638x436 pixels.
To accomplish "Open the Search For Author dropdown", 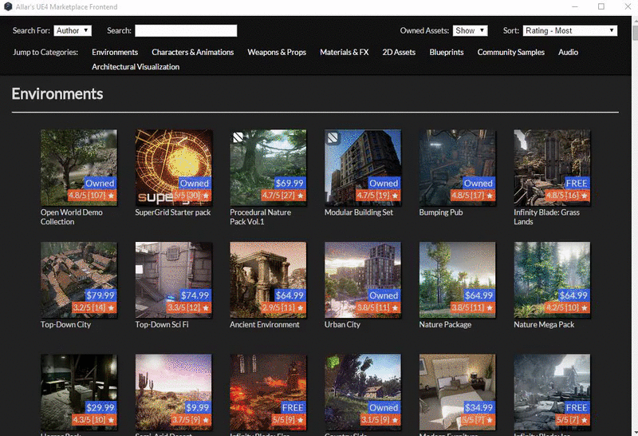I will 73,30.
